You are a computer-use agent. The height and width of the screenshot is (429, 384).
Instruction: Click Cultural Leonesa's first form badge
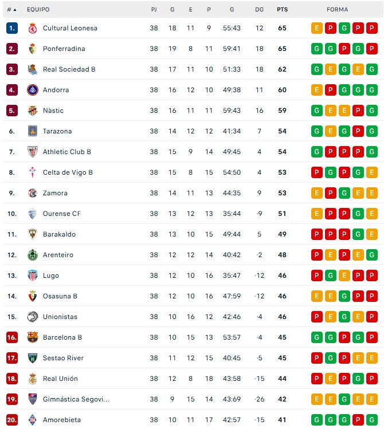317,28
